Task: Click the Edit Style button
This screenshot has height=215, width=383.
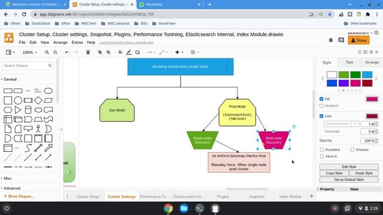Action: click(x=349, y=167)
